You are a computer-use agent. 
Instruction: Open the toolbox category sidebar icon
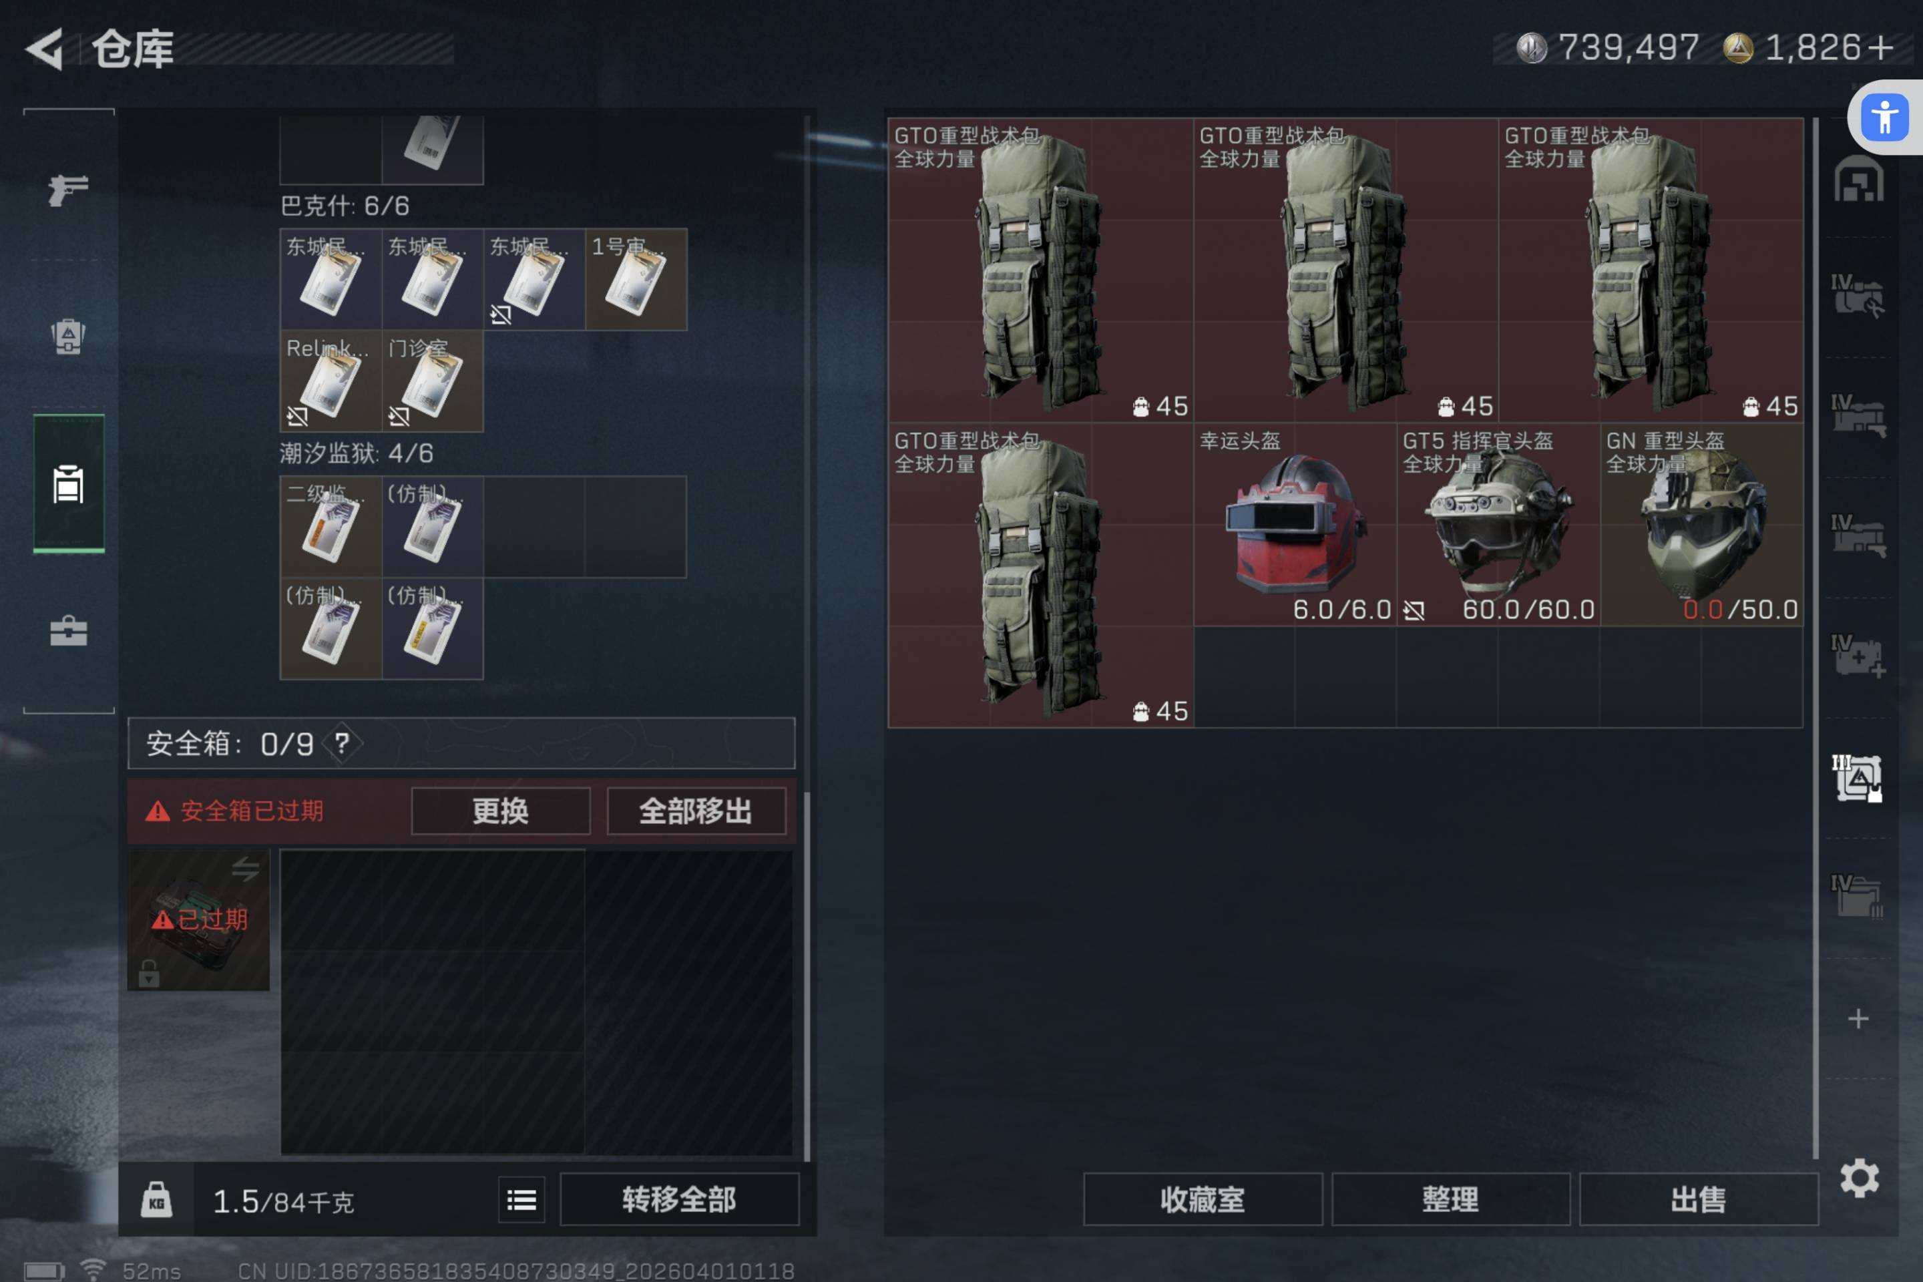[69, 630]
